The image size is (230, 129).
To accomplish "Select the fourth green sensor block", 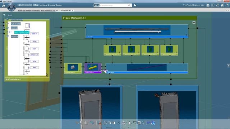I will (x=169, y=50).
